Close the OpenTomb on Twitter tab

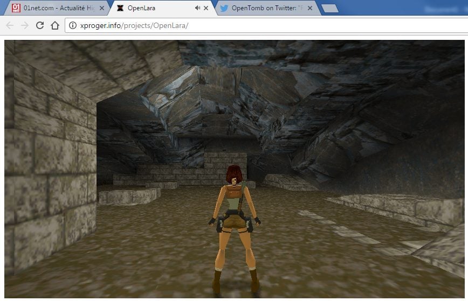click(310, 8)
